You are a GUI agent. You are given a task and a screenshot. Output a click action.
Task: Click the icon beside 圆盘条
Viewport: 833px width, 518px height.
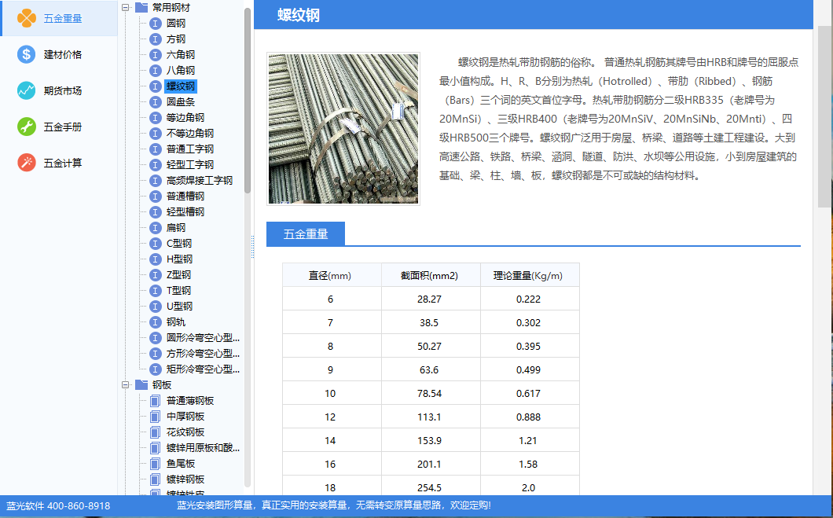tap(155, 102)
